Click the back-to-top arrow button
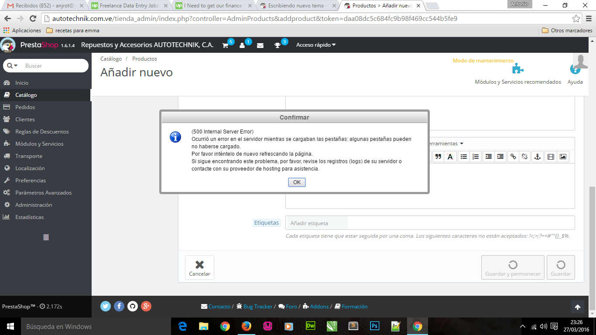Viewport: 596px width, 335px height. (578, 307)
